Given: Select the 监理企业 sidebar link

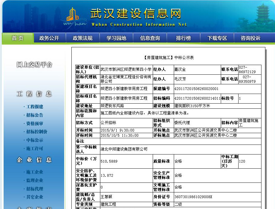Looking at the screenshot, I should pyautogui.click(x=34, y=180).
